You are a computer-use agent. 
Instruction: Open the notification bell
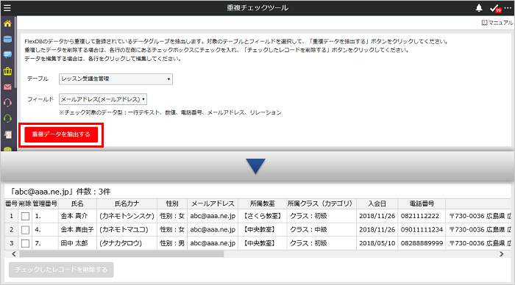[x=479, y=8]
